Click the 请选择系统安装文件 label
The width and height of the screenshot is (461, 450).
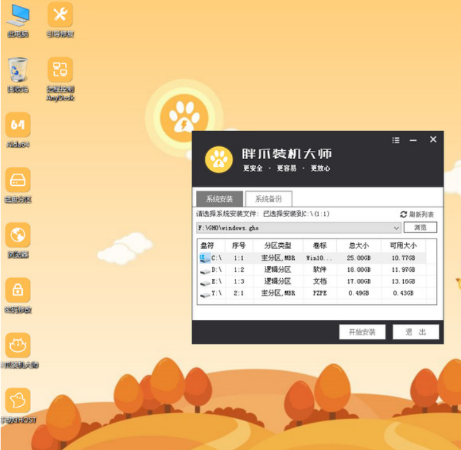(x=227, y=214)
